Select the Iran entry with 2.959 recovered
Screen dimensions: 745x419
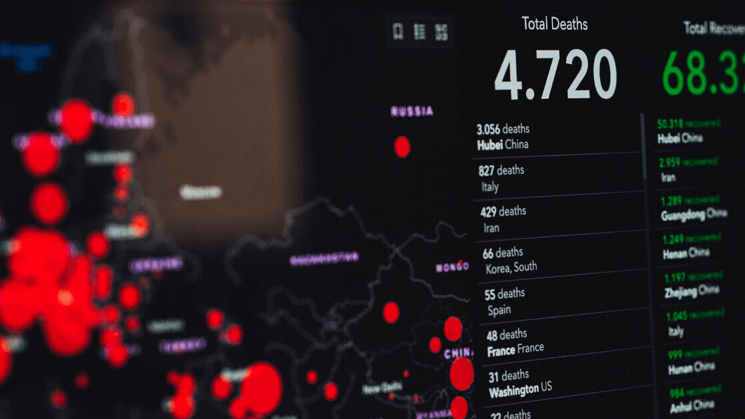688,169
